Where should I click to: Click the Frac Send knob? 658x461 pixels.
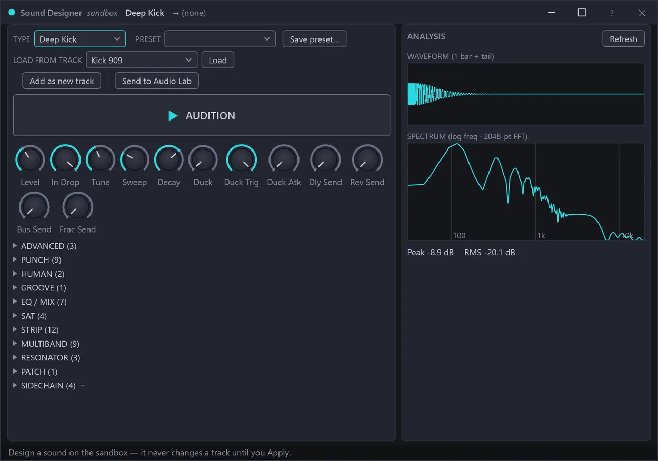(x=78, y=207)
